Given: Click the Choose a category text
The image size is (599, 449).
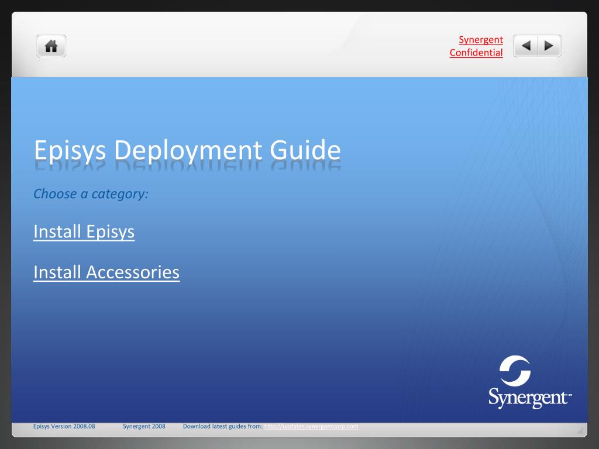Looking at the screenshot, I should (x=91, y=194).
